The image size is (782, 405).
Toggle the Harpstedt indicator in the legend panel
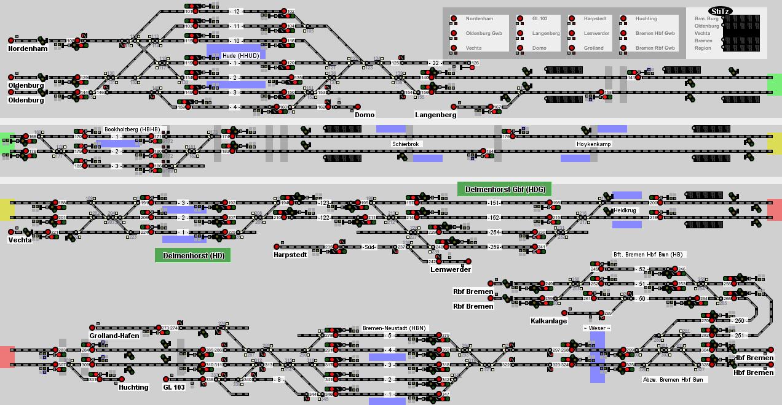pyautogui.click(x=572, y=19)
